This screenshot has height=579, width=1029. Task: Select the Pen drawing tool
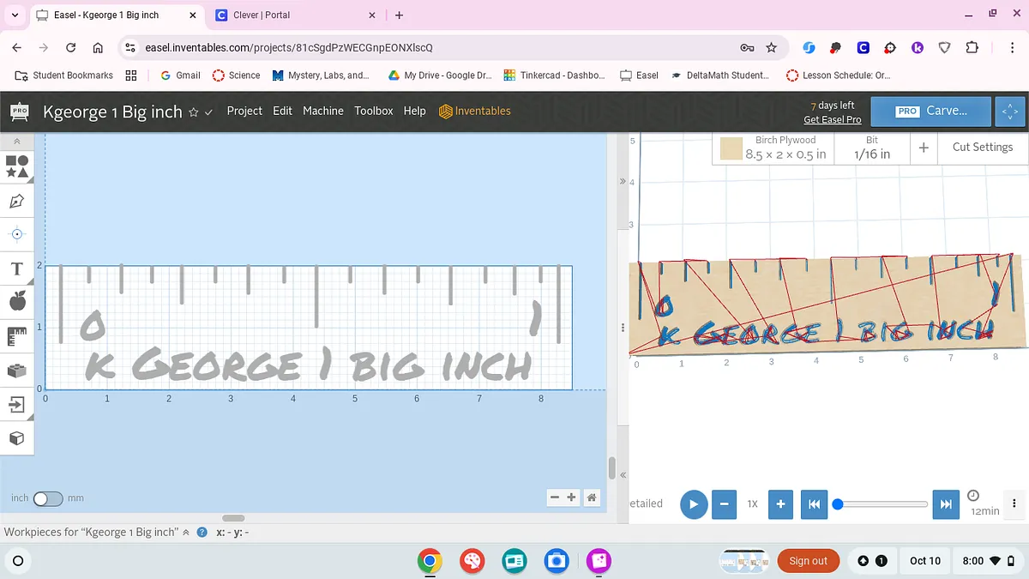tap(17, 202)
